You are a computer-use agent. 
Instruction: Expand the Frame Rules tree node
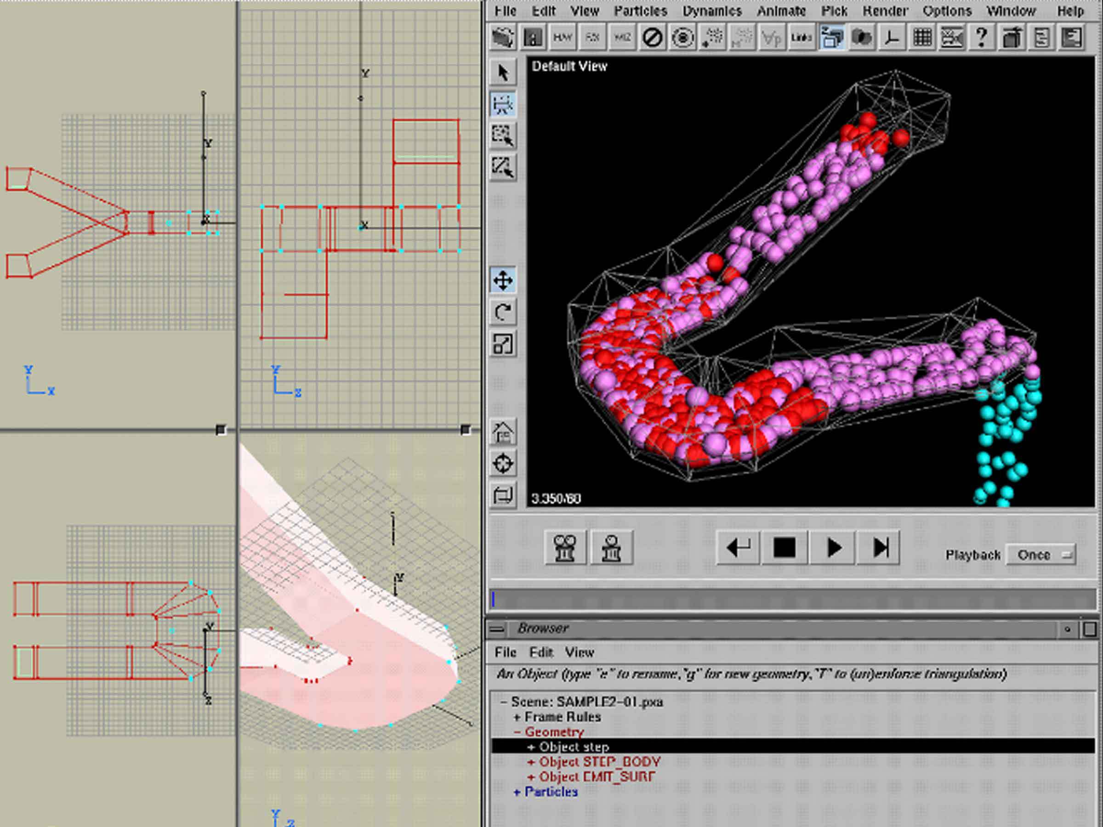[517, 717]
